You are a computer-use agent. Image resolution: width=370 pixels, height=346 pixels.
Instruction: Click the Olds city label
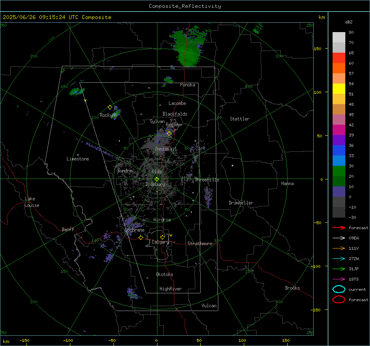pos(157,172)
